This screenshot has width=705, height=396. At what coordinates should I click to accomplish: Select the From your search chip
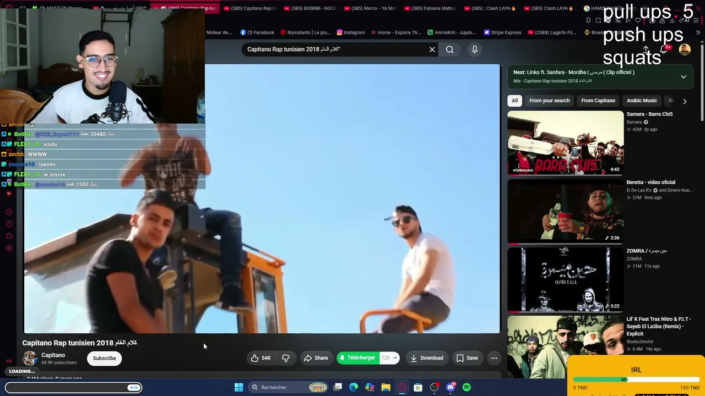[549, 101]
